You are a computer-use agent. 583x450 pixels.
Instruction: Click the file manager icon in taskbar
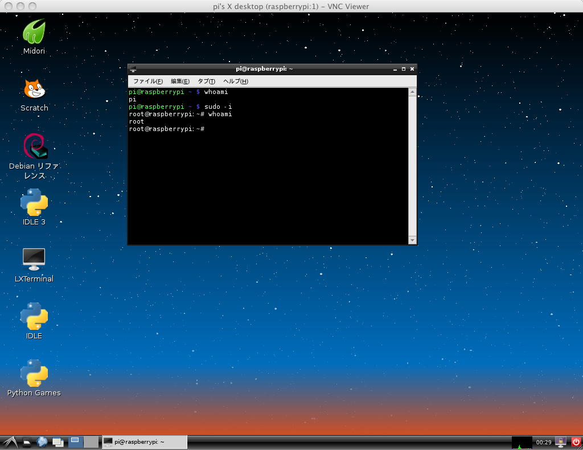27,442
